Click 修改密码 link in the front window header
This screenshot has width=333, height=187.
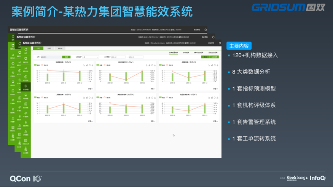pos(211,43)
